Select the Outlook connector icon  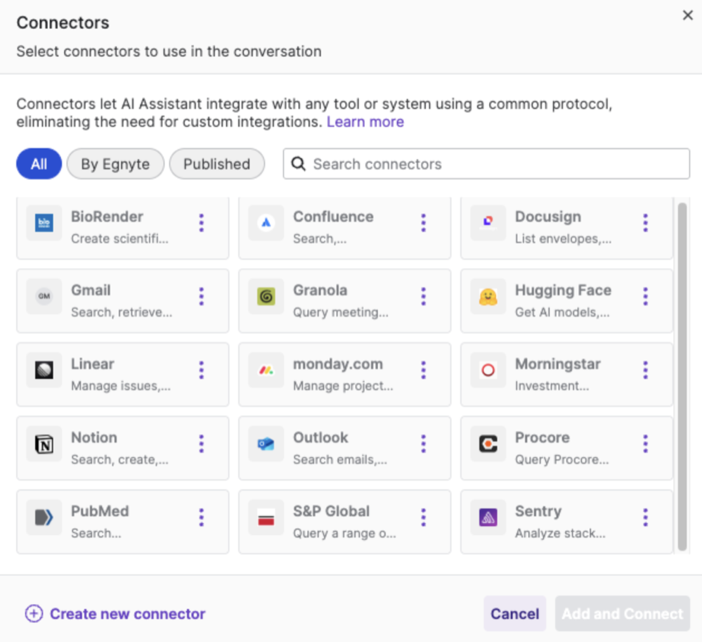(266, 444)
